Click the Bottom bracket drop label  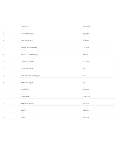coord(29,48)
